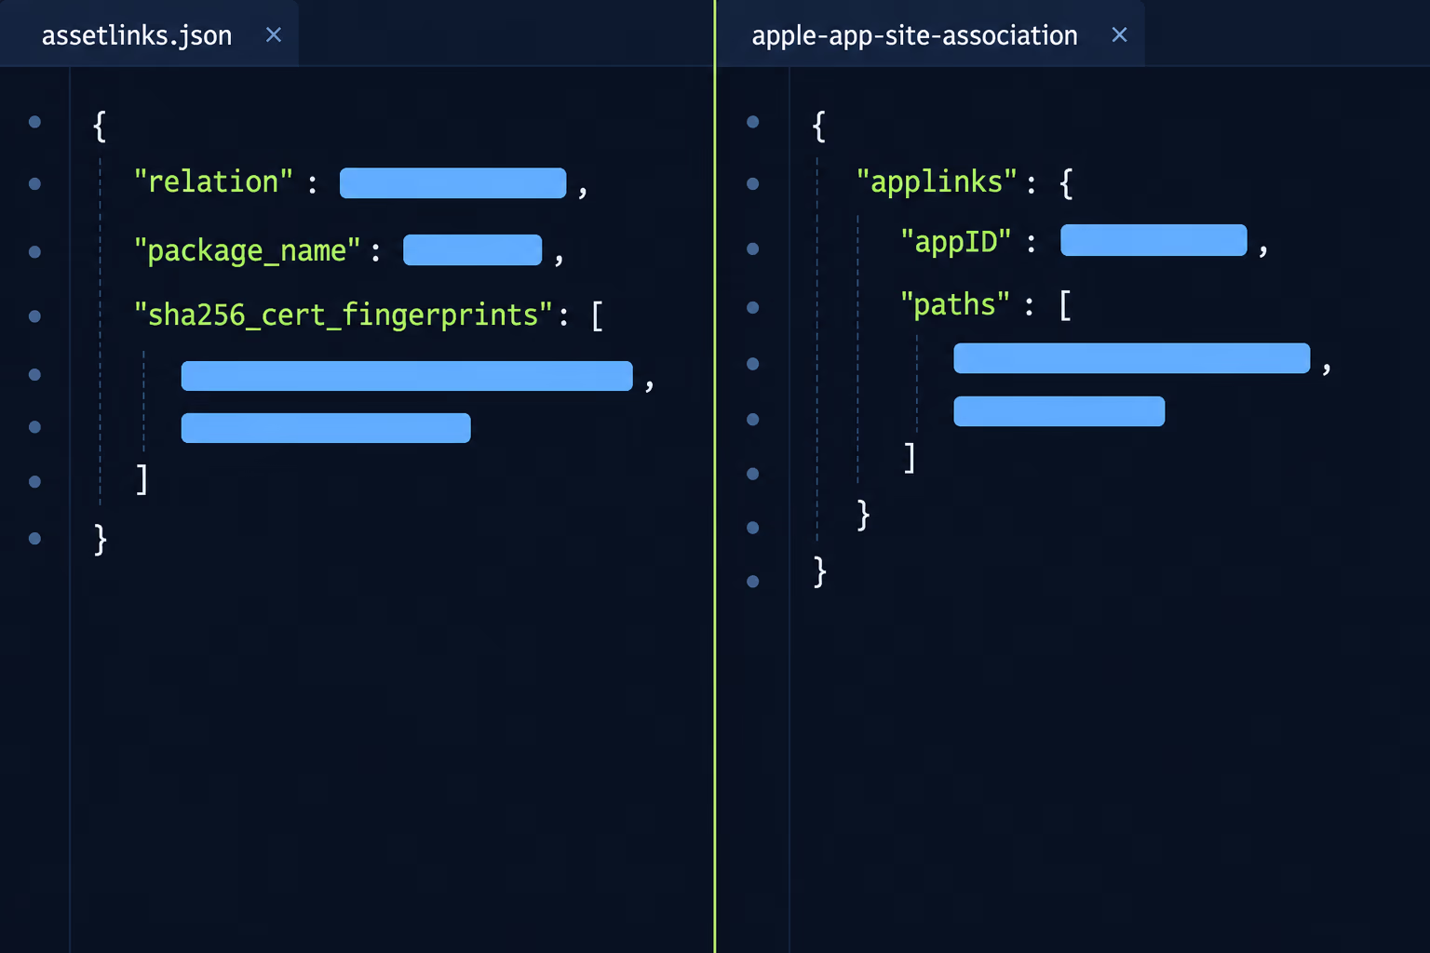Click the gutter dot on assetlinks.json's closing brace line
Image resolution: width=1430 pixels, height=953 pixels.
tap(34, 538)
